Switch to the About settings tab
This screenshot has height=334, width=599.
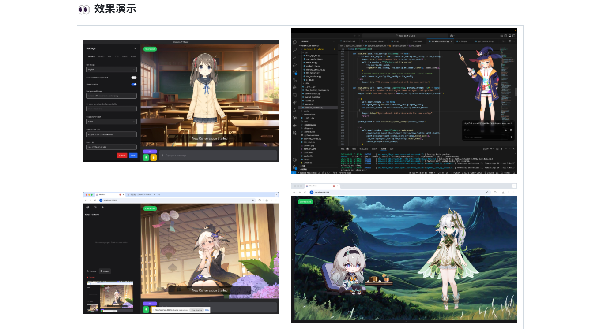(133, 56)
